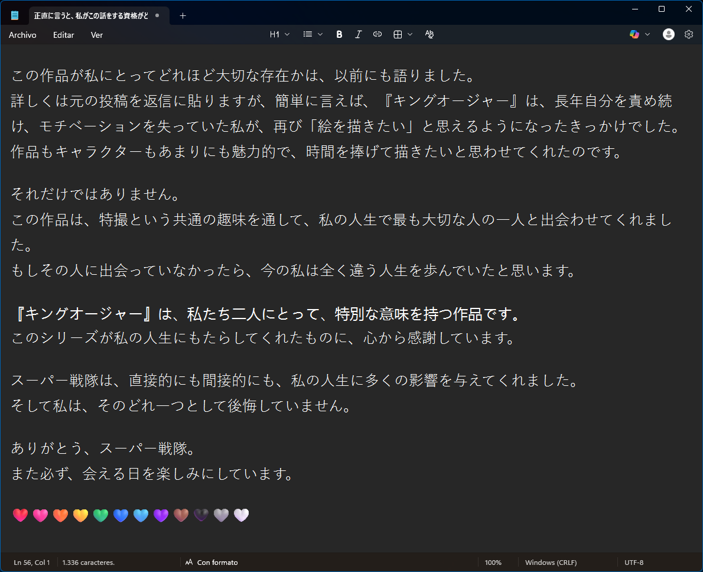Click the clear formatting icon

[x=429, y=34]
